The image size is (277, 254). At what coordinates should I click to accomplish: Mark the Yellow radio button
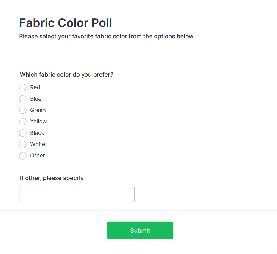[x=23, y=122]
